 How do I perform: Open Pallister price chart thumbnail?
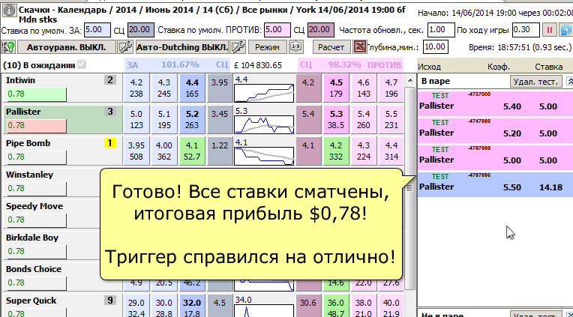tap(264, 124)
